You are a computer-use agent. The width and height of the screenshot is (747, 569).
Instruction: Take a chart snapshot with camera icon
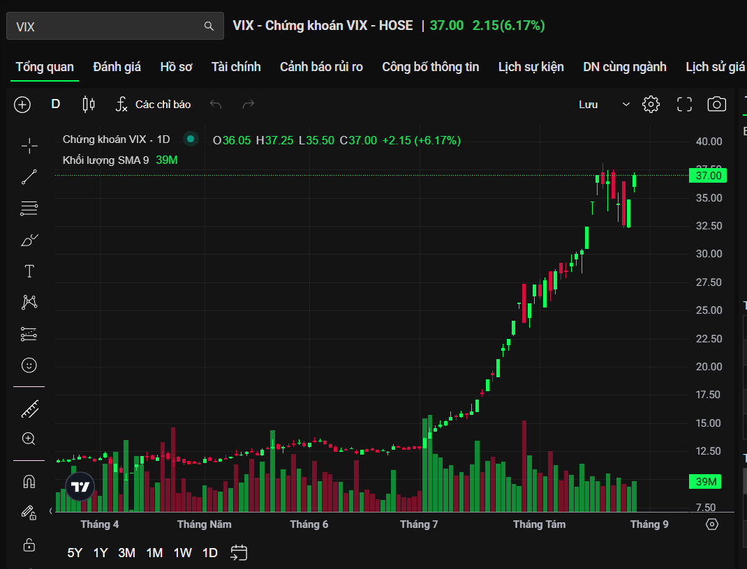[x=716, y=104]
